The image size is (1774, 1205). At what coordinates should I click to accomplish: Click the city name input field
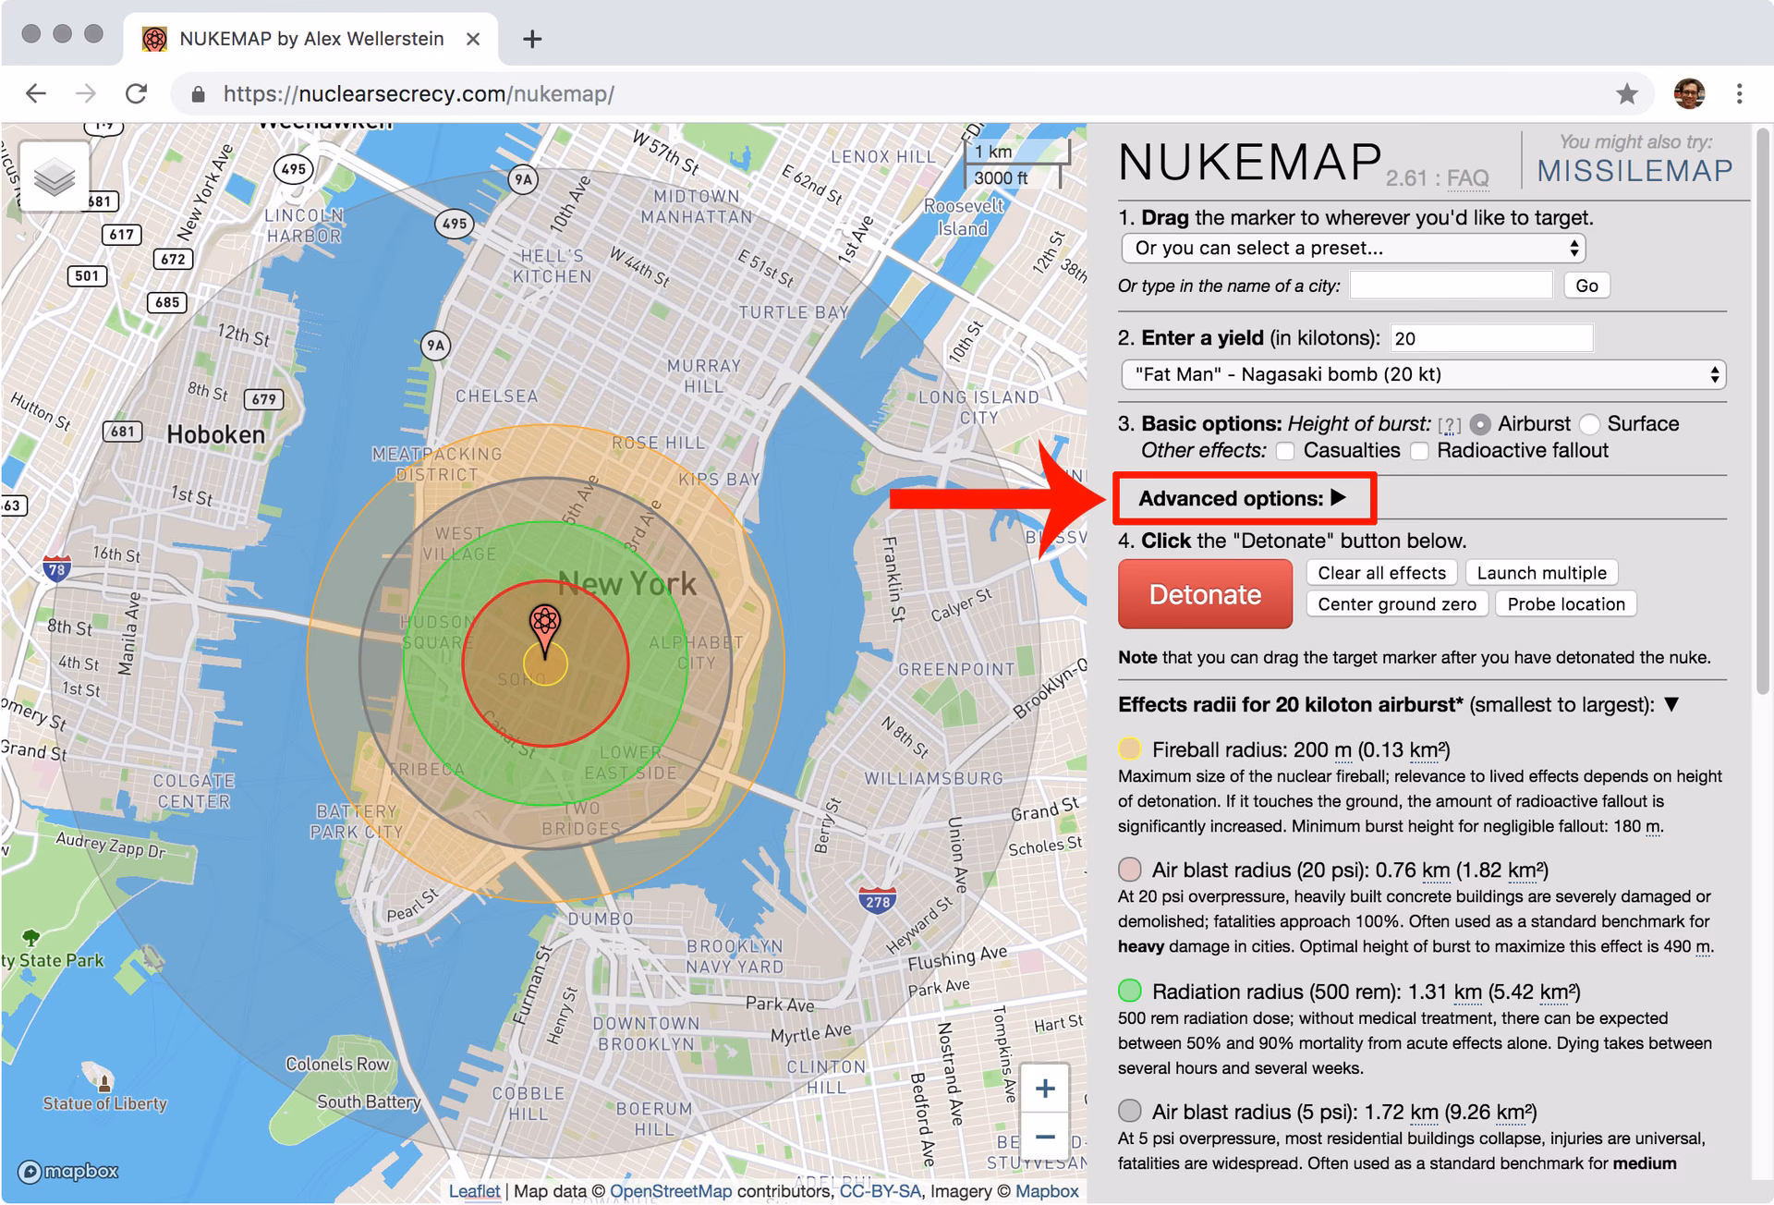(x=1450, y=286)
